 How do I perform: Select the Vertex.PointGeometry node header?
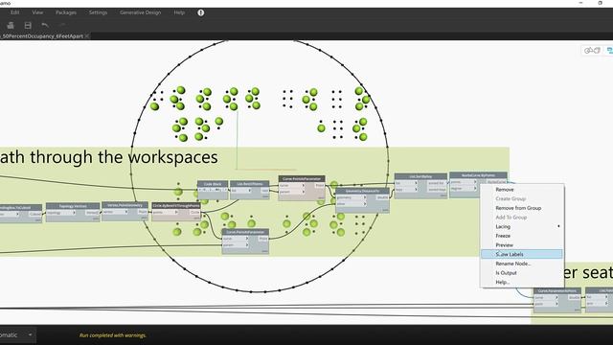125,204
